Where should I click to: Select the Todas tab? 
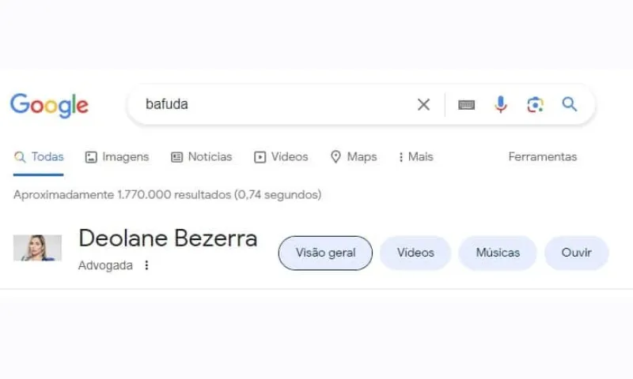(39, 156)
